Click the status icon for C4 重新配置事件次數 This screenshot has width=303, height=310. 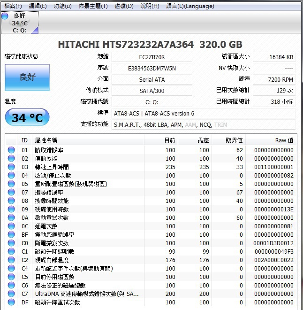coord(11,268)
